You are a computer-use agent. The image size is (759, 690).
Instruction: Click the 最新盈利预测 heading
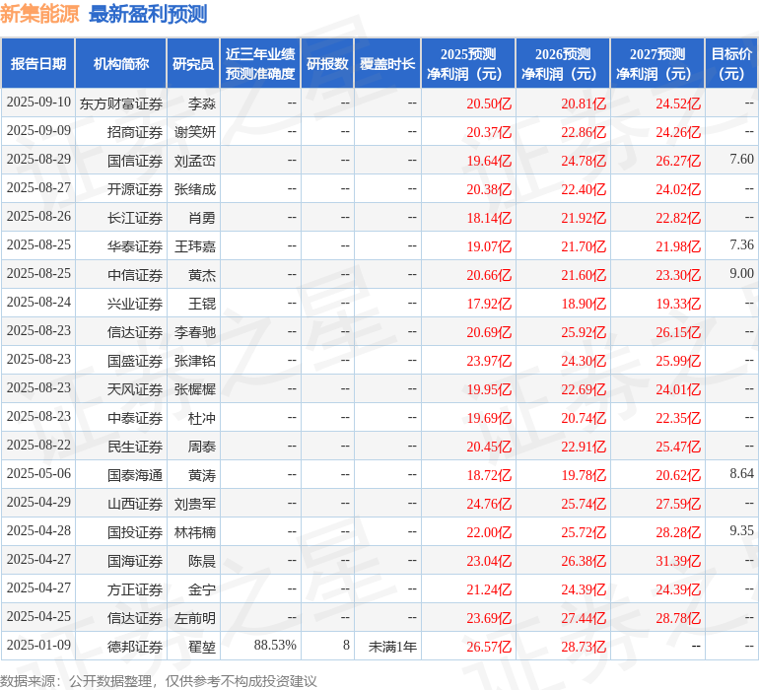tap(148, 14)
